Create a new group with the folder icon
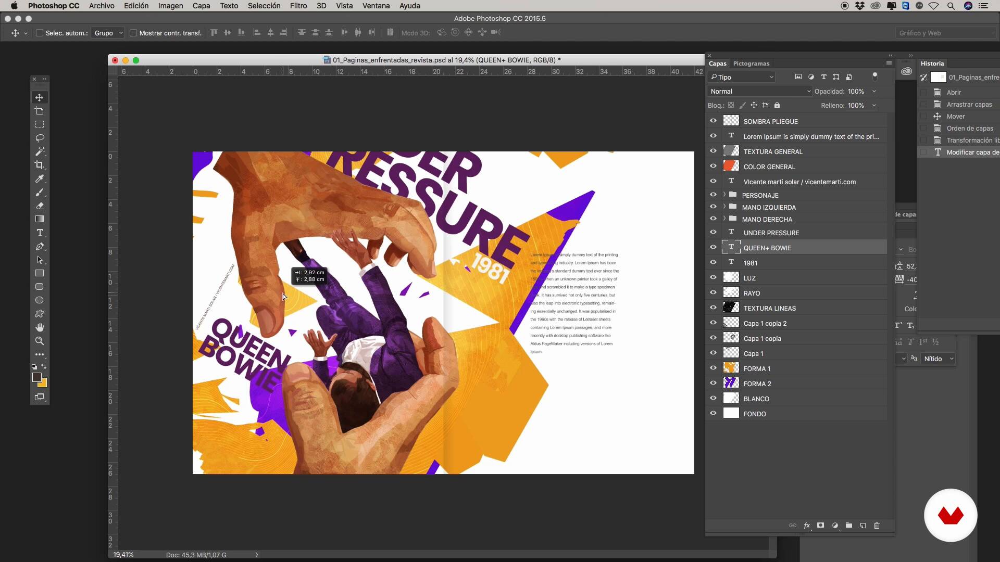Image resolution: width=1000 pixels, height=562 pixels. [x=849, y=526]
